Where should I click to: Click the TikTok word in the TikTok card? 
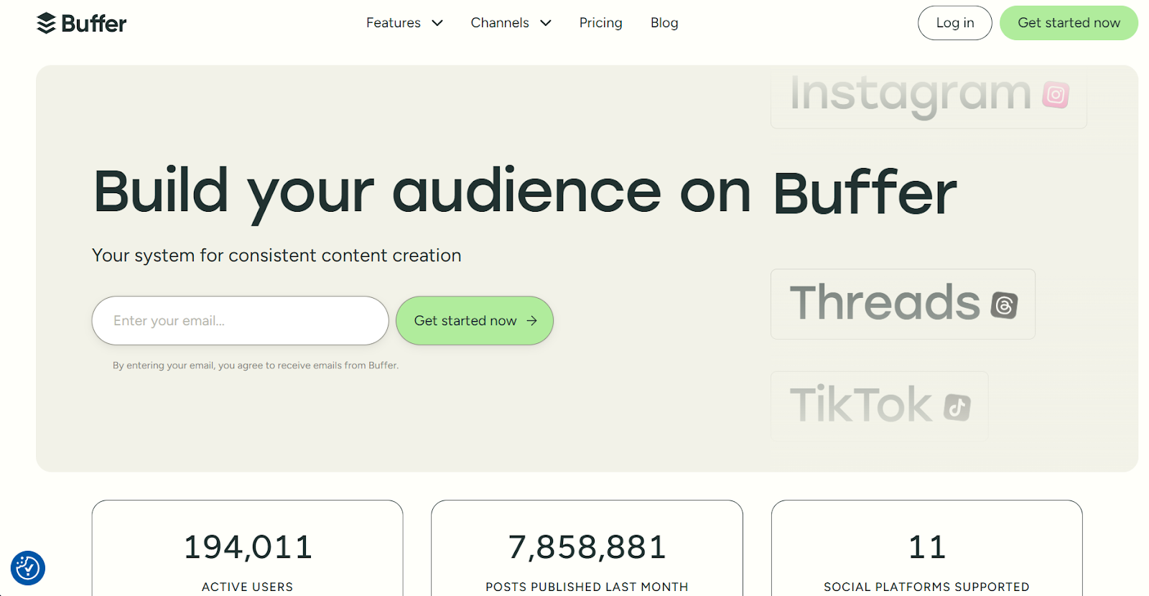(x=861, y=404)
